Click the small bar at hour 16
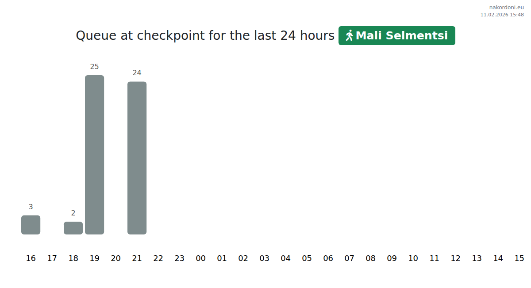Image resolution: width=531 pixels, height=288 pixels. pos(31,225)
